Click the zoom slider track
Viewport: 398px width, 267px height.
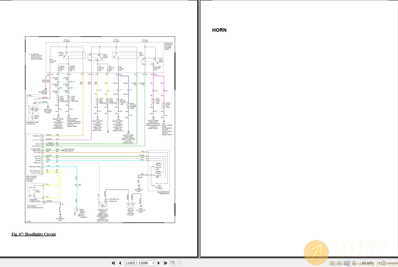pos(392,263)
